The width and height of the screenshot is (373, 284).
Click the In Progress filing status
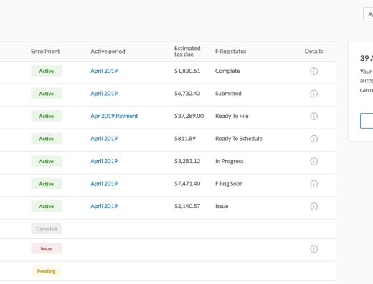click(x=230, y=161)
